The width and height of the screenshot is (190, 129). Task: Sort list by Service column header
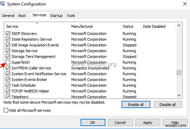click(x=37, y=26)
